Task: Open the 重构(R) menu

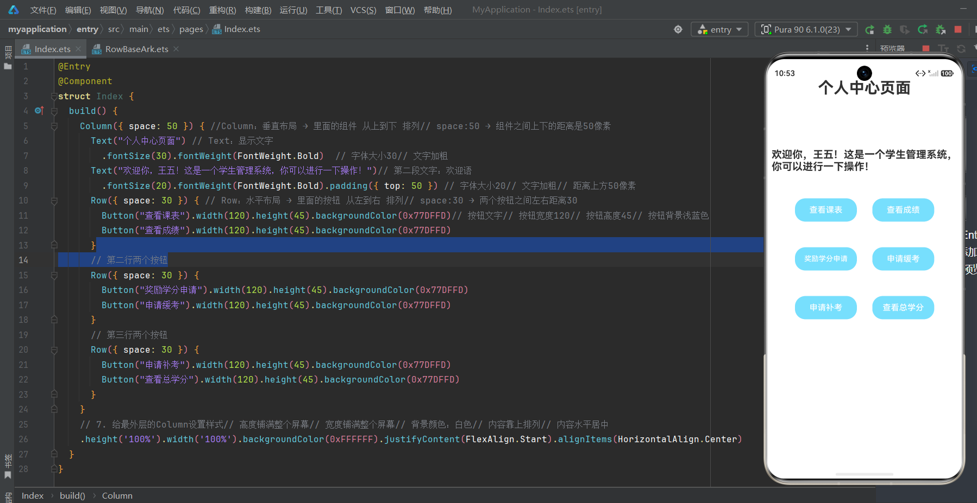Action: (222, 10)
